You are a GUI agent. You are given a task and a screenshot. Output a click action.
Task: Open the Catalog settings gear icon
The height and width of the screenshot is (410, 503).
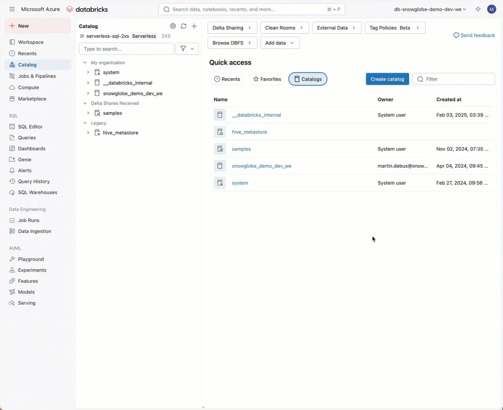point(173,26)
